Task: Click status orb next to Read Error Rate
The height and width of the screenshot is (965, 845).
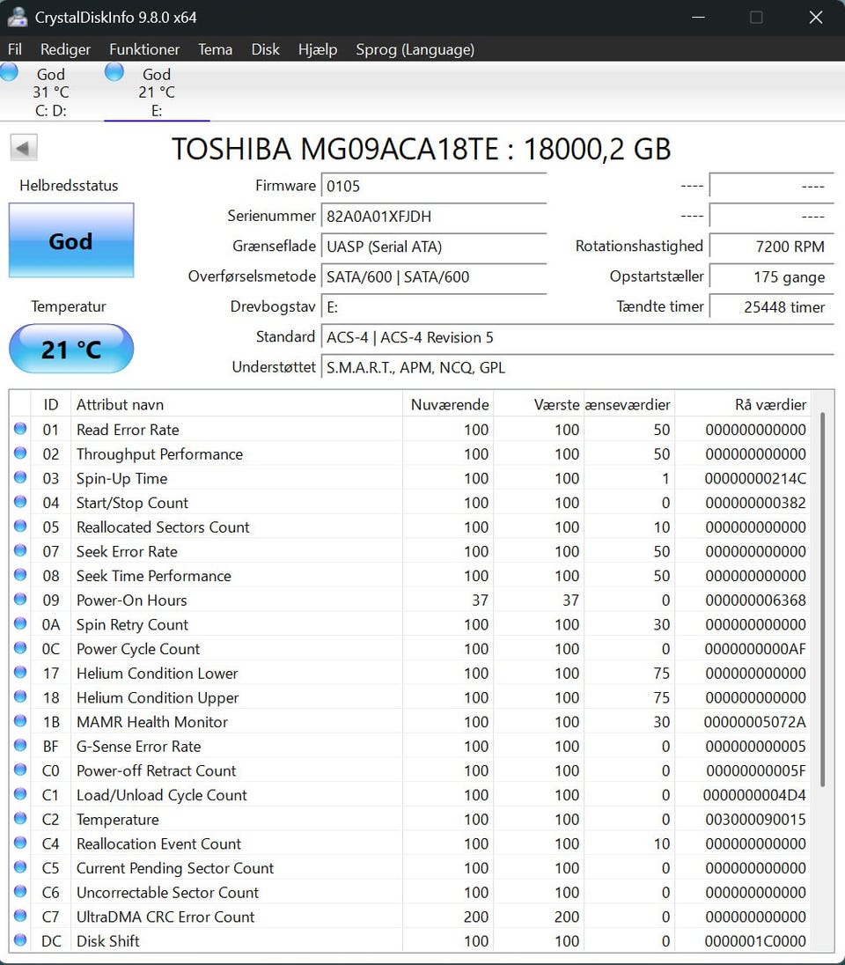Action: (x=20, y=430)
